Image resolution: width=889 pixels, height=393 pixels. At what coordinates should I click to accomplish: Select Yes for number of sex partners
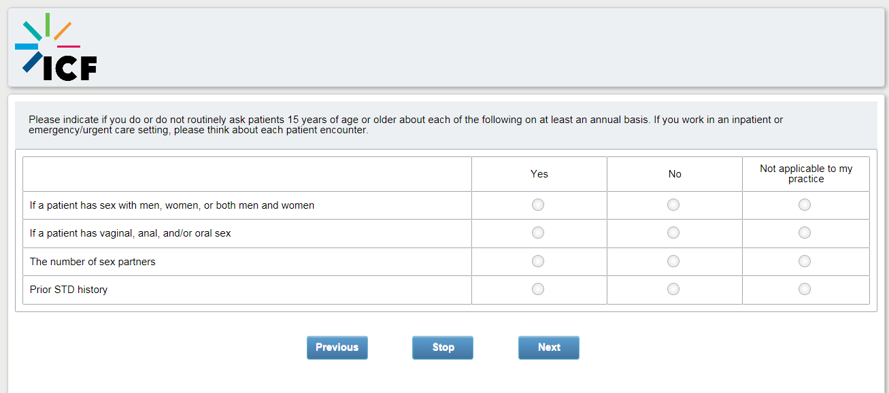[x=538, y=261]
